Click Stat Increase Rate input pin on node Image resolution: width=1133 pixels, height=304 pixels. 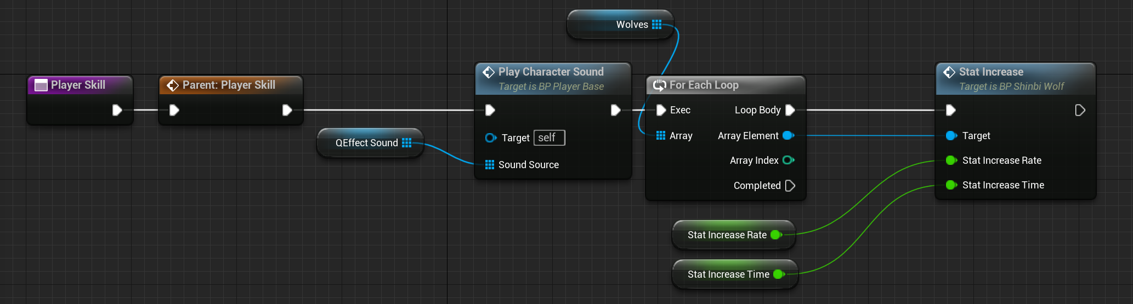951,160
